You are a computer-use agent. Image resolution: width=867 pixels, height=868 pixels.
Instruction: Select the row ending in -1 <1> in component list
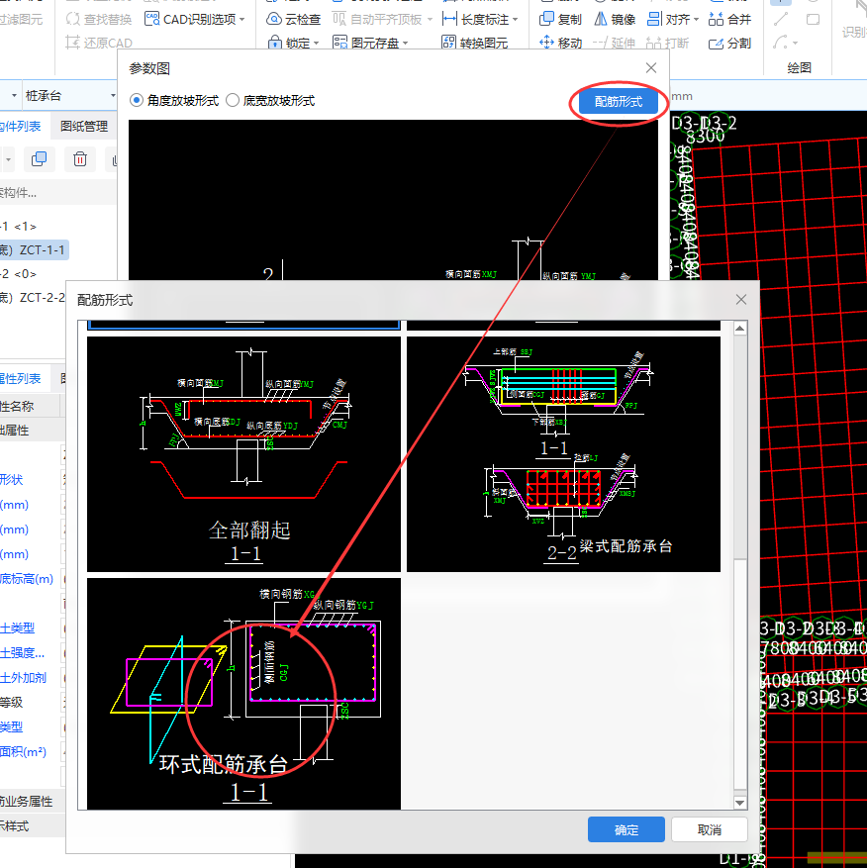pyautogui.click(x=19, y=226)
